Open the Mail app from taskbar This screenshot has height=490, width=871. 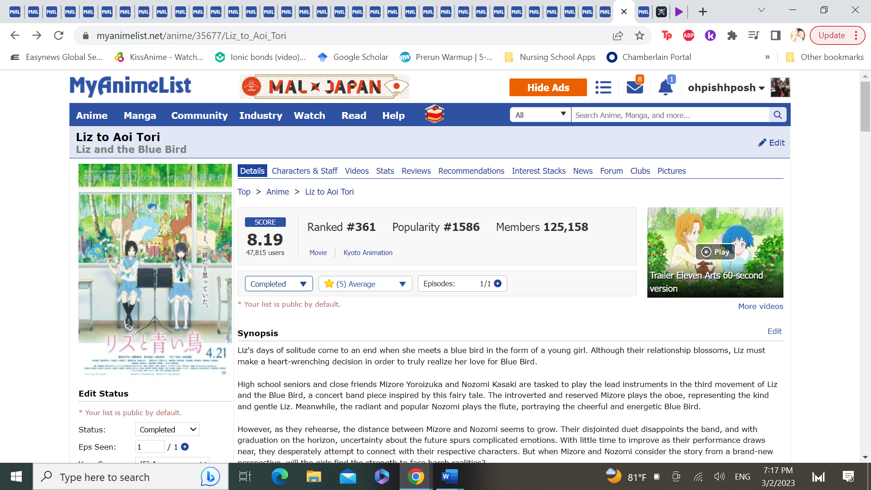(348, 476)
